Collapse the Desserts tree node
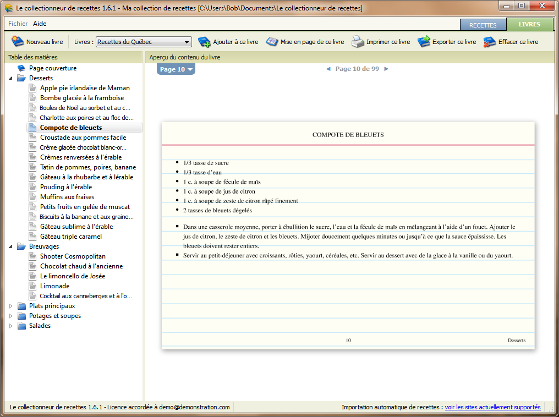Screen dimensions: 559x417 (x=10, y=78)
